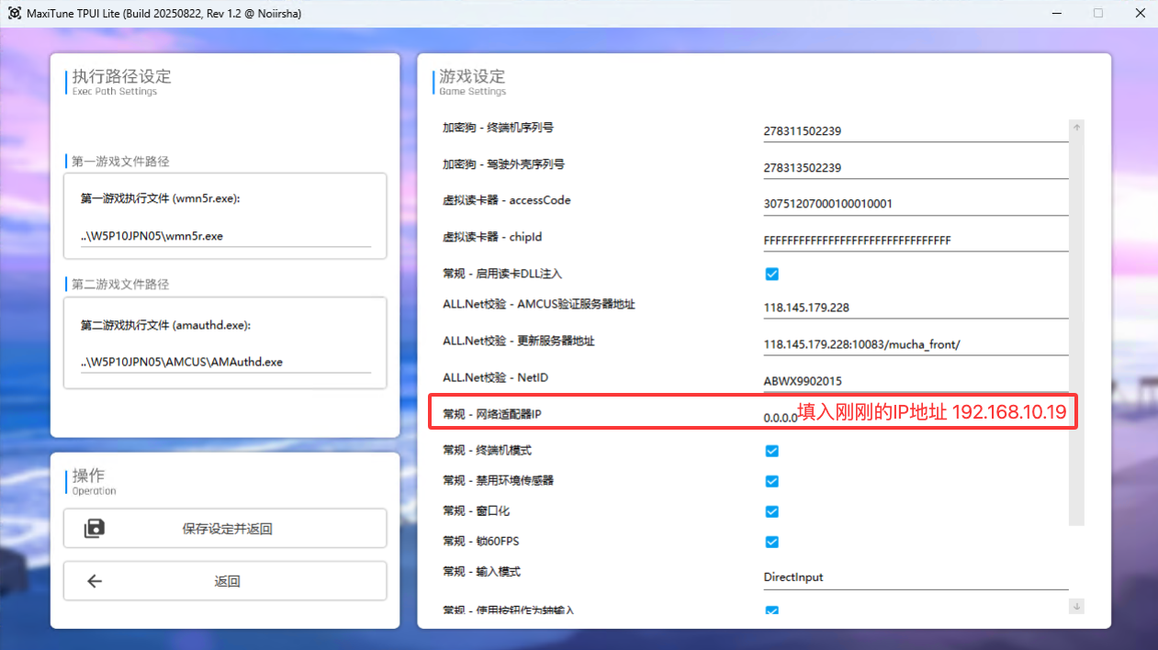Click the back arrow icon
This screenshot has height=650, width=1158.
(95, 580)
